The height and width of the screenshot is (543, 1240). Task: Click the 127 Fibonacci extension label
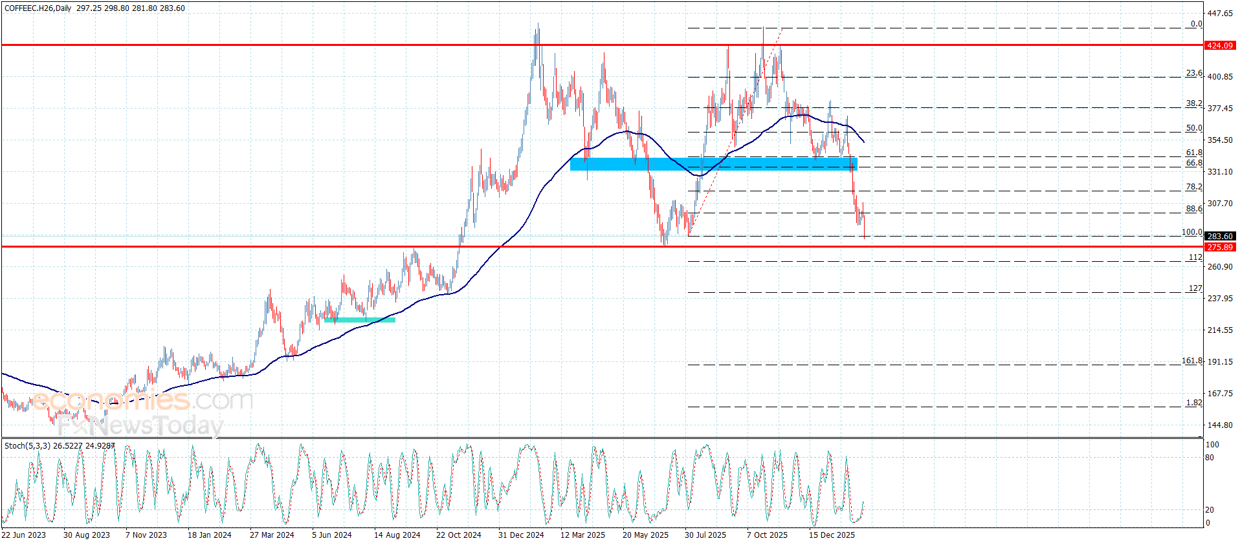pos(1195,288)
